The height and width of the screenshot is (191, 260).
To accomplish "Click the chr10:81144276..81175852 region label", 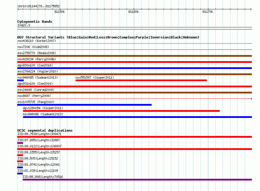I will click(x=39, y=6).
